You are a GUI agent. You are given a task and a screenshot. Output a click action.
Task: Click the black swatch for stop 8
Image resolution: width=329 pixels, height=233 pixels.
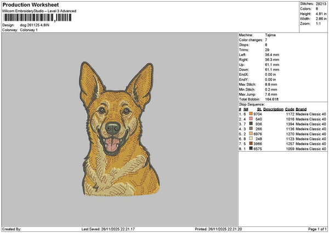251,148
